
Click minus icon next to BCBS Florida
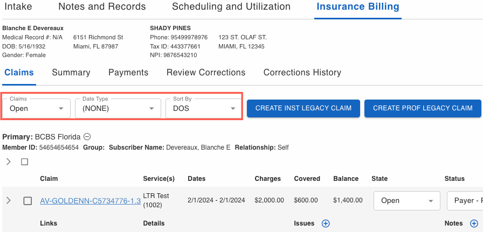pos(87,137)
